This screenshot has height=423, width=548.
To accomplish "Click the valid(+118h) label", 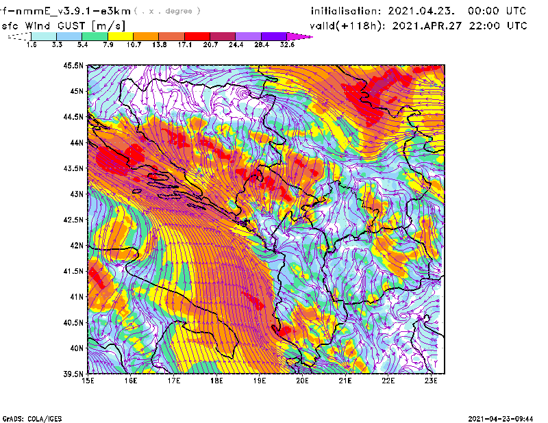I will tap(349, 26).
